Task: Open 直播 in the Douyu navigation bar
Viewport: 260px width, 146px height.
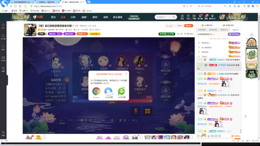Action: 63,17
